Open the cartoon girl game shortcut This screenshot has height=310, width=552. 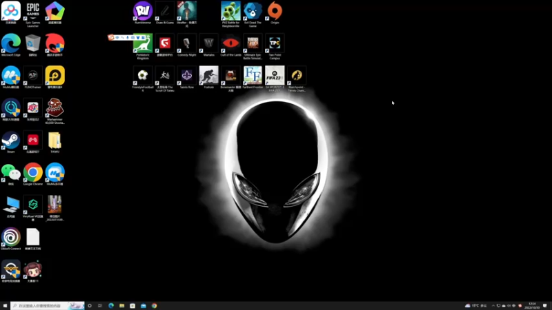(x=32, y=271)
